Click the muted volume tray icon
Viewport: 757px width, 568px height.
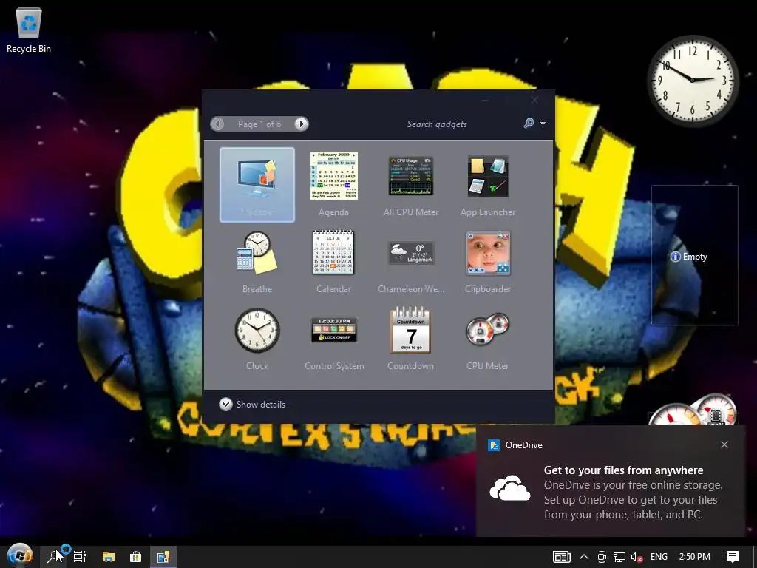pyautogui.click(x=637, y=557)
